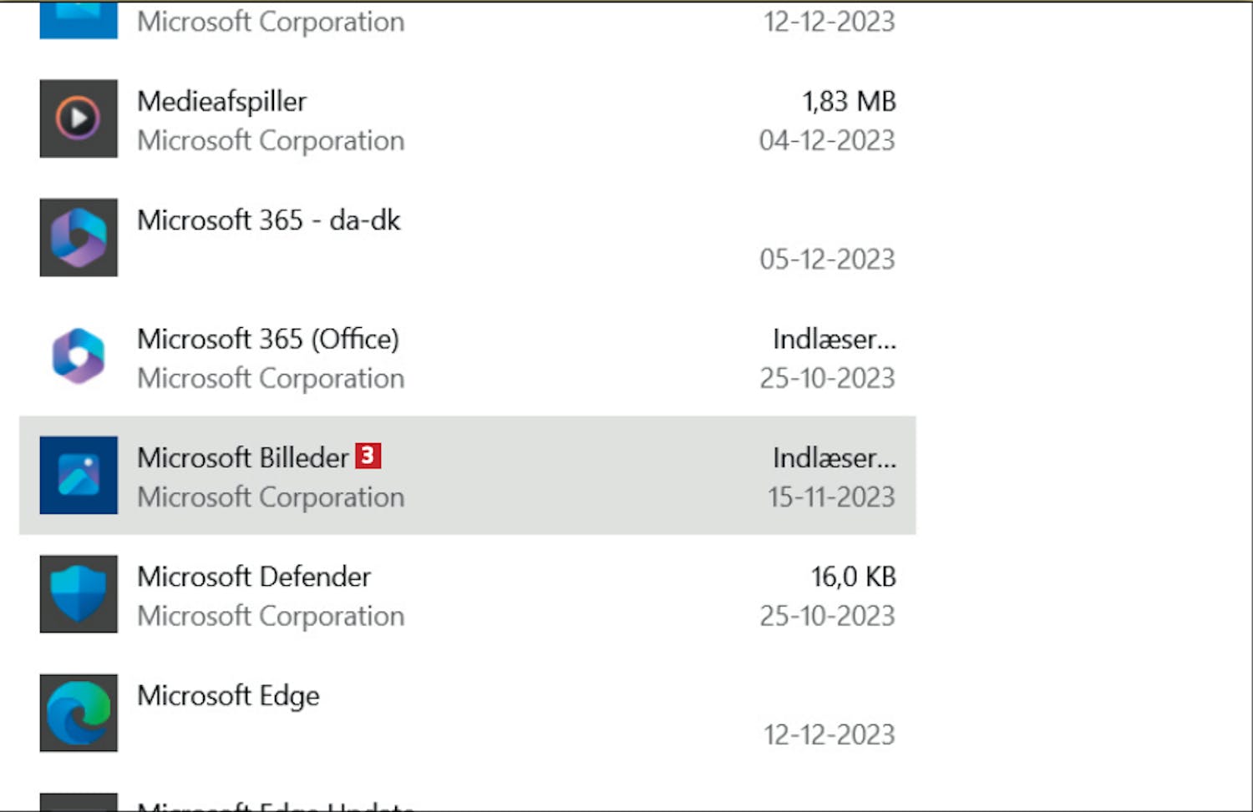Select the Microsoft 365 - da-dk icon
The width and height of the screenshot is (1253, 812).
pyautogui.click(x=79, y=237)
